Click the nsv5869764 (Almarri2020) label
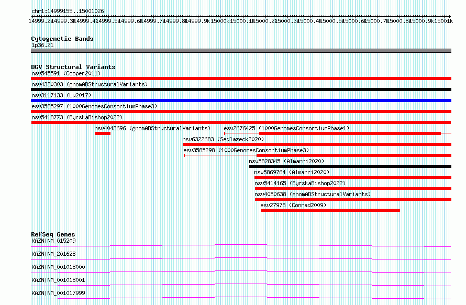This screenshot has height=305, width=466. pyautogui.click(x=292, y=172)
